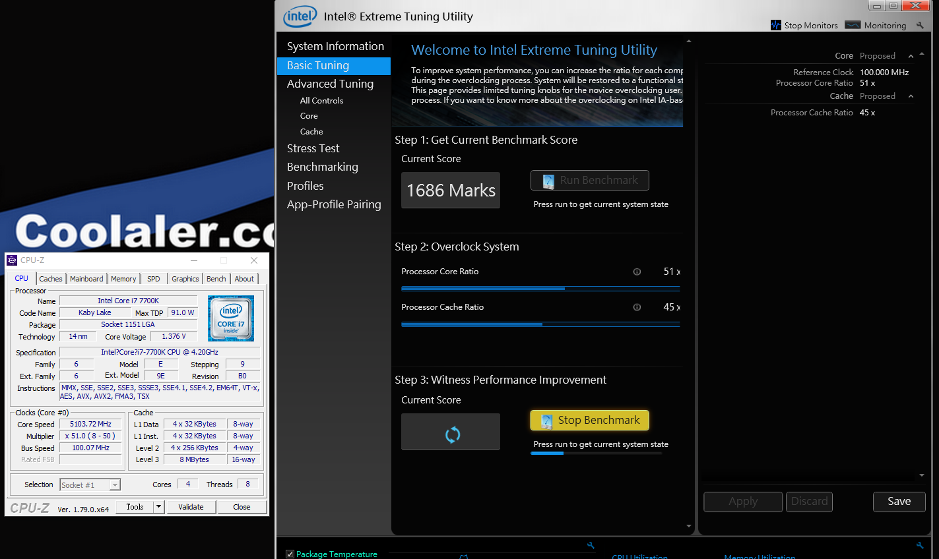Viewport: 939px width, 559px height.
Task: Click the Apply button
Action: pyautogui.click(x=743, y=502)
